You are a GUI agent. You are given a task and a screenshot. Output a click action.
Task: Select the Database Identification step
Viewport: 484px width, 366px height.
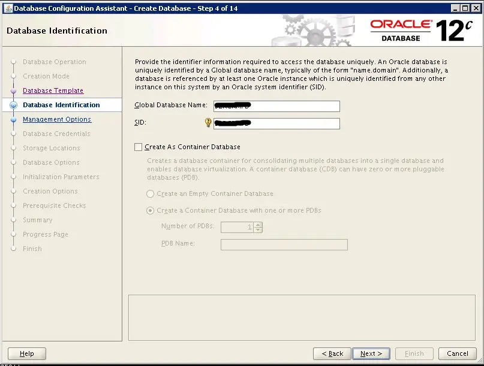61,105
